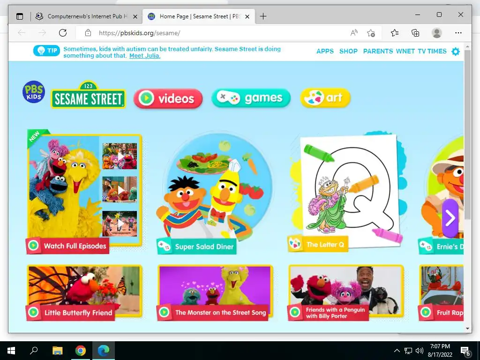This screenshot has height=360, width=480.
Task: Play The Monster on the Street Song
Action: click(215, 293)
